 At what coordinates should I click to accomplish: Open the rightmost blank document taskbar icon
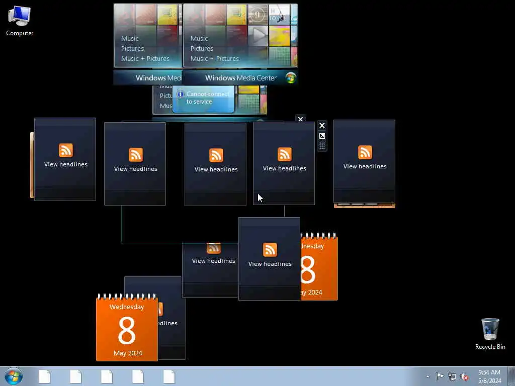click(x=169, y=376)
